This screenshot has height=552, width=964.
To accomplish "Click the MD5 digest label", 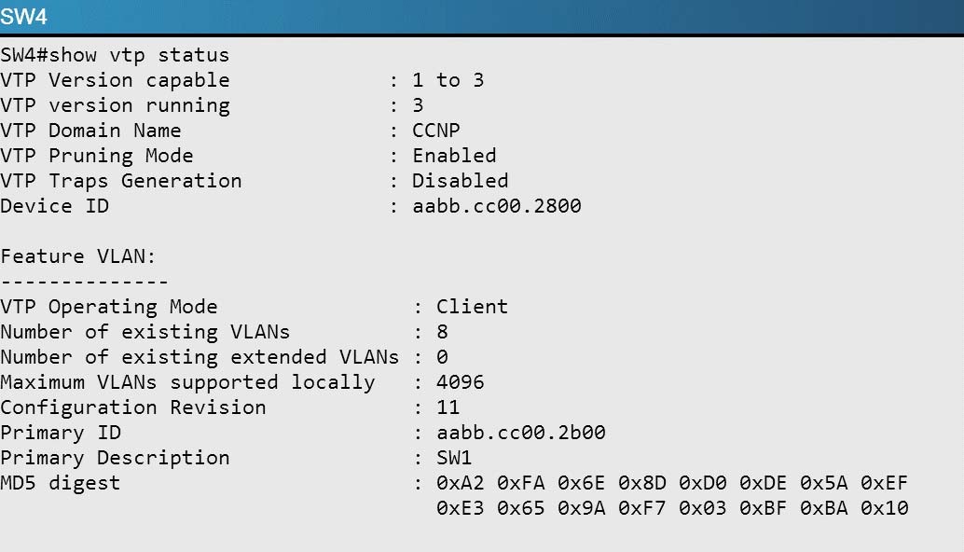I will [x=61, y=483].
